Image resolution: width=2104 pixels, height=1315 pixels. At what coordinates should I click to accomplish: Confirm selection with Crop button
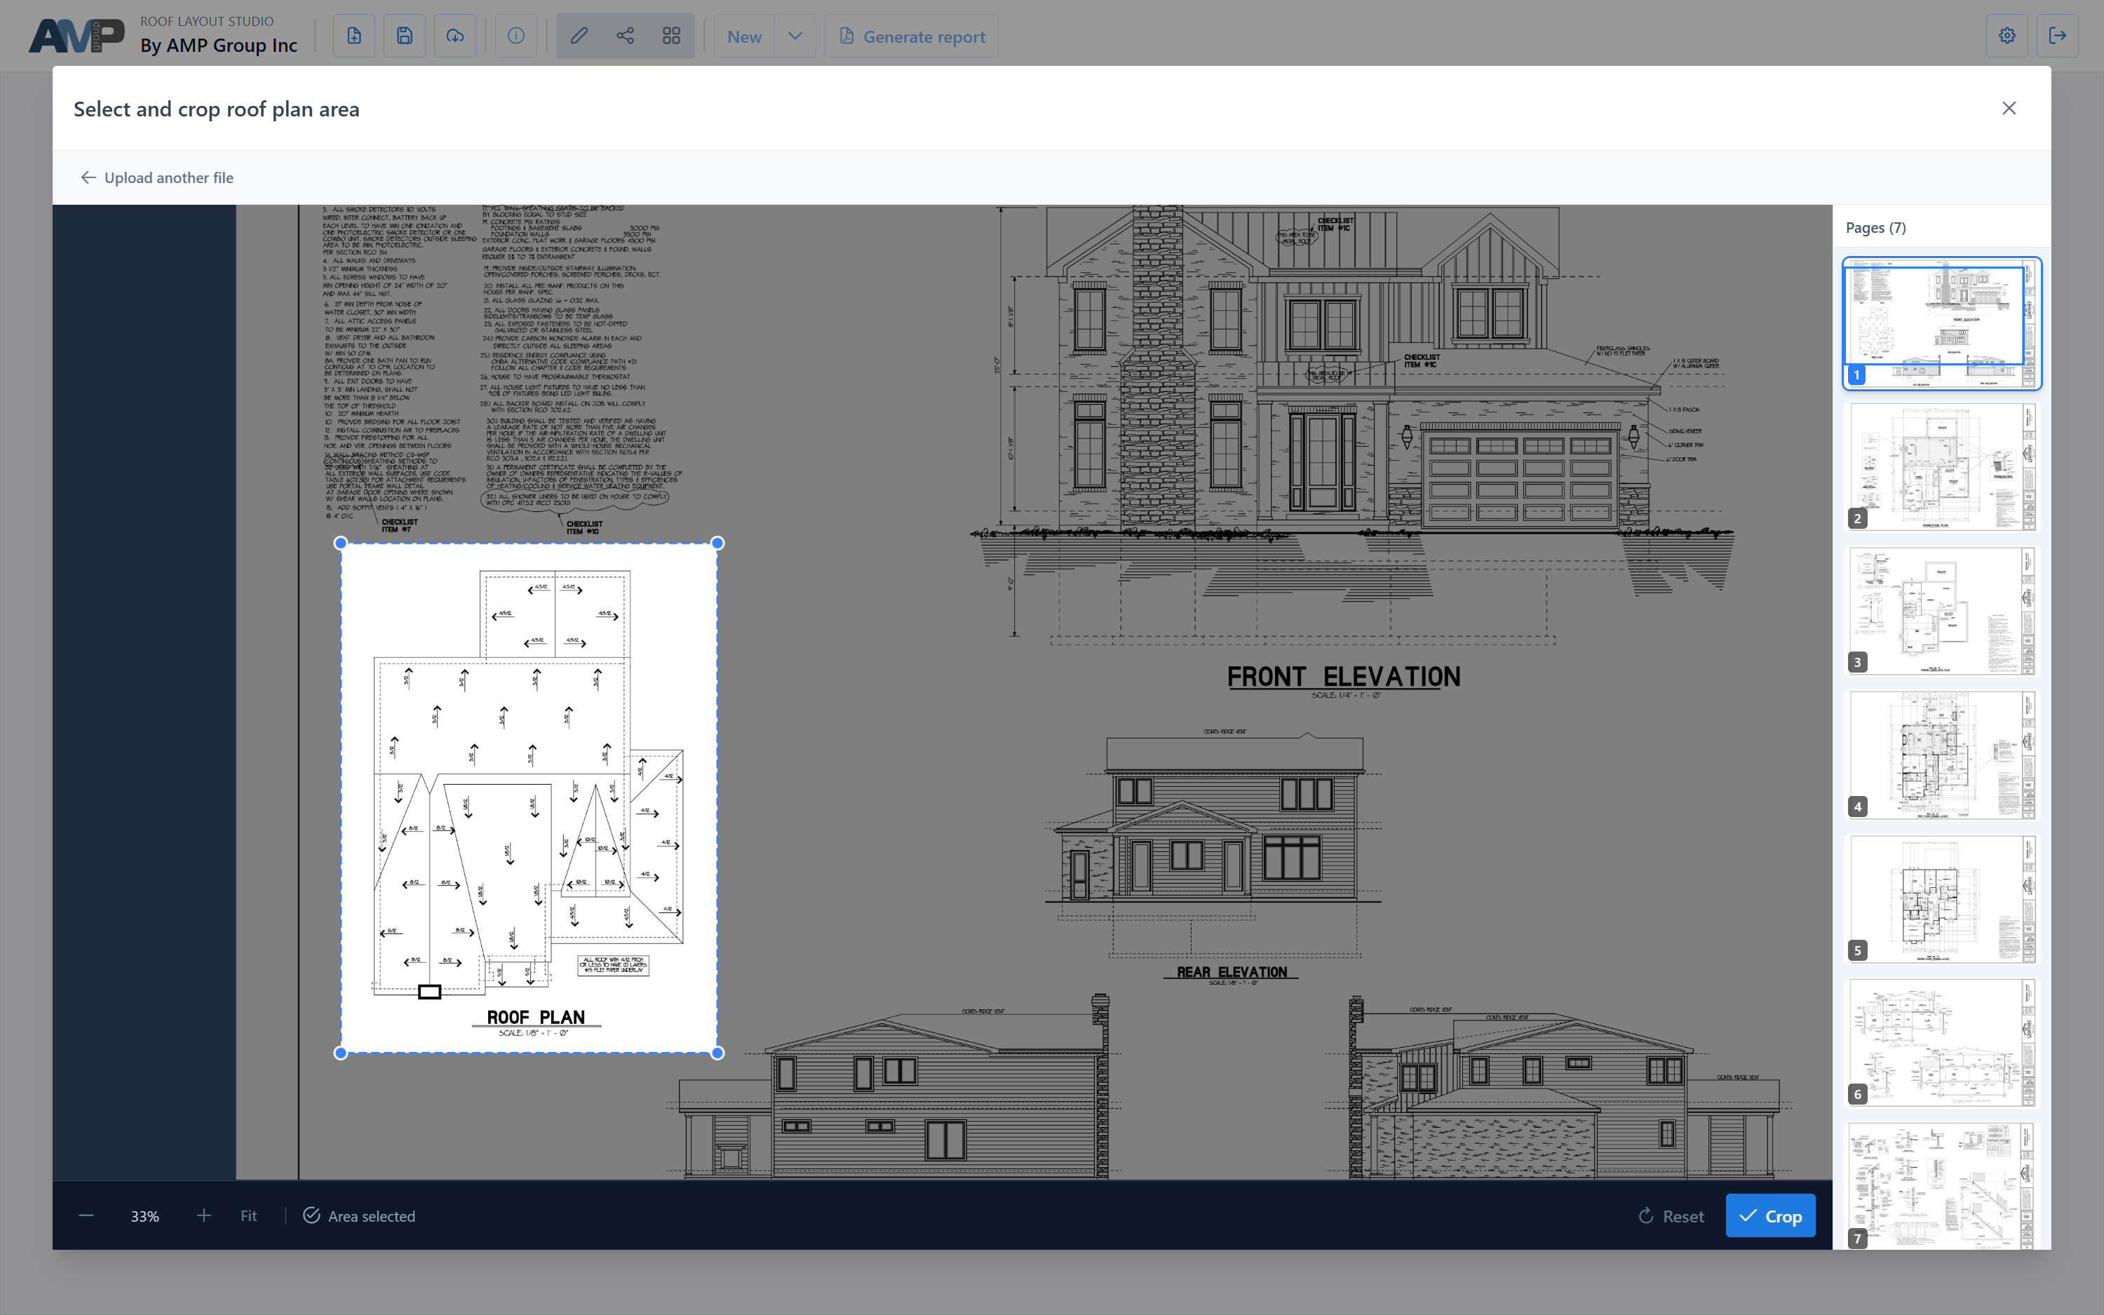tap(1770, 1216)
